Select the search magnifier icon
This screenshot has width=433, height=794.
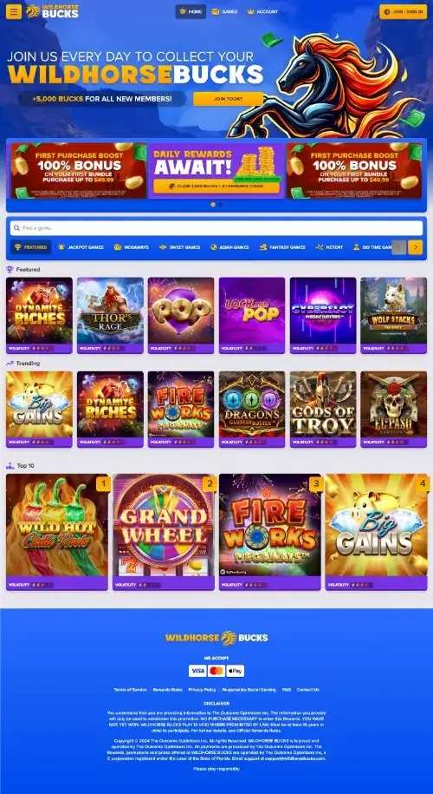pyautogui.click(x=17, y=228)
